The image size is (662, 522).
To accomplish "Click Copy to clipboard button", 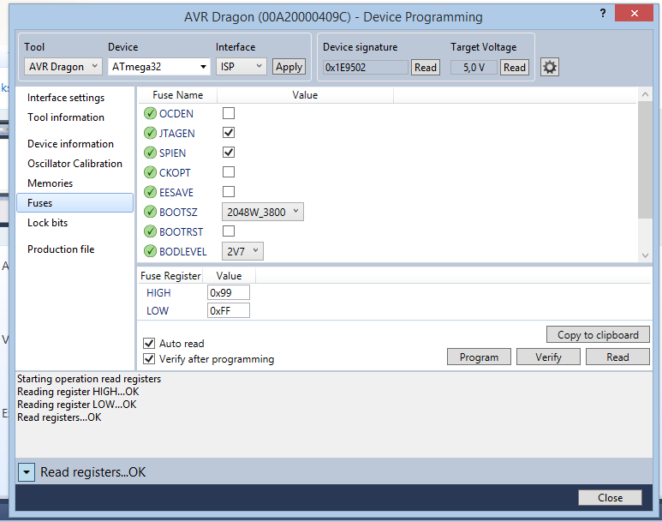I will pyautogui.click(x=598, y=335).
